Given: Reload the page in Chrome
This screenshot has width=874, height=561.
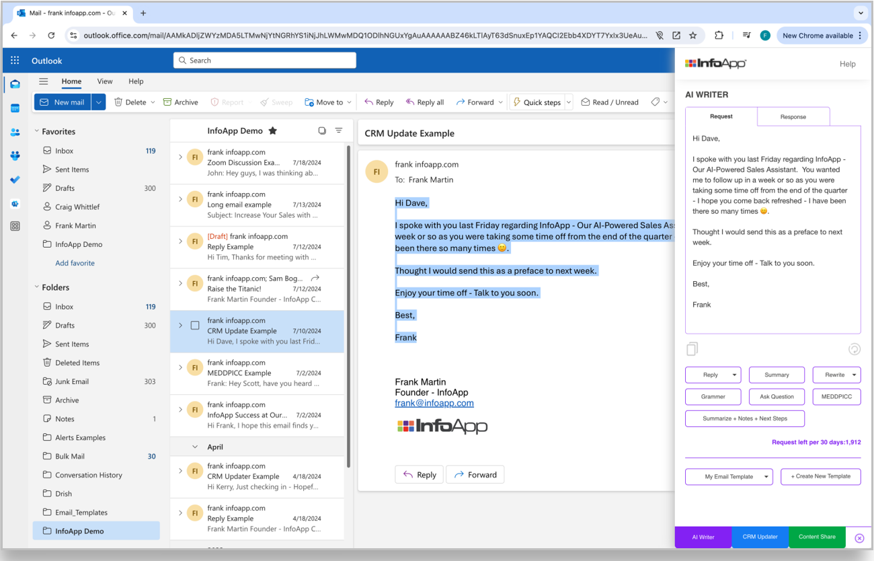Looking at the screenshot, I should (x=51, y=36).
